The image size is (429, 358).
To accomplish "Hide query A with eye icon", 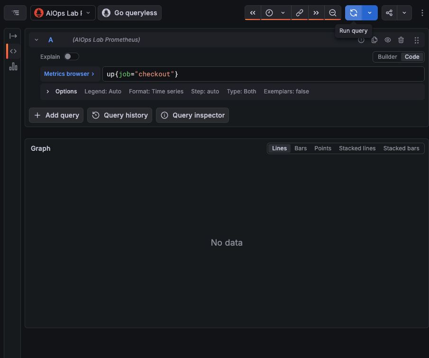I will click(x=388, y=40).
